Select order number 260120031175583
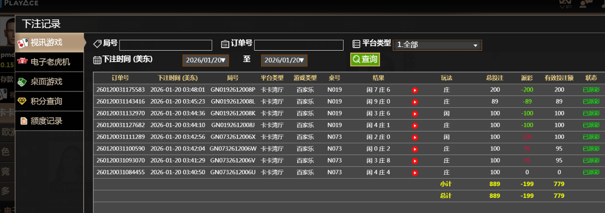 click(x=121, y=90)
